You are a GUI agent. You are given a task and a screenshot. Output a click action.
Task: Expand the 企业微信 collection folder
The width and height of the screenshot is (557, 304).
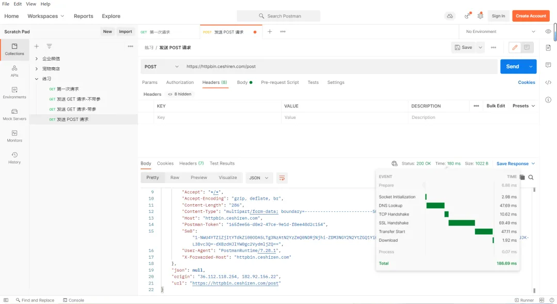(37, 59)
